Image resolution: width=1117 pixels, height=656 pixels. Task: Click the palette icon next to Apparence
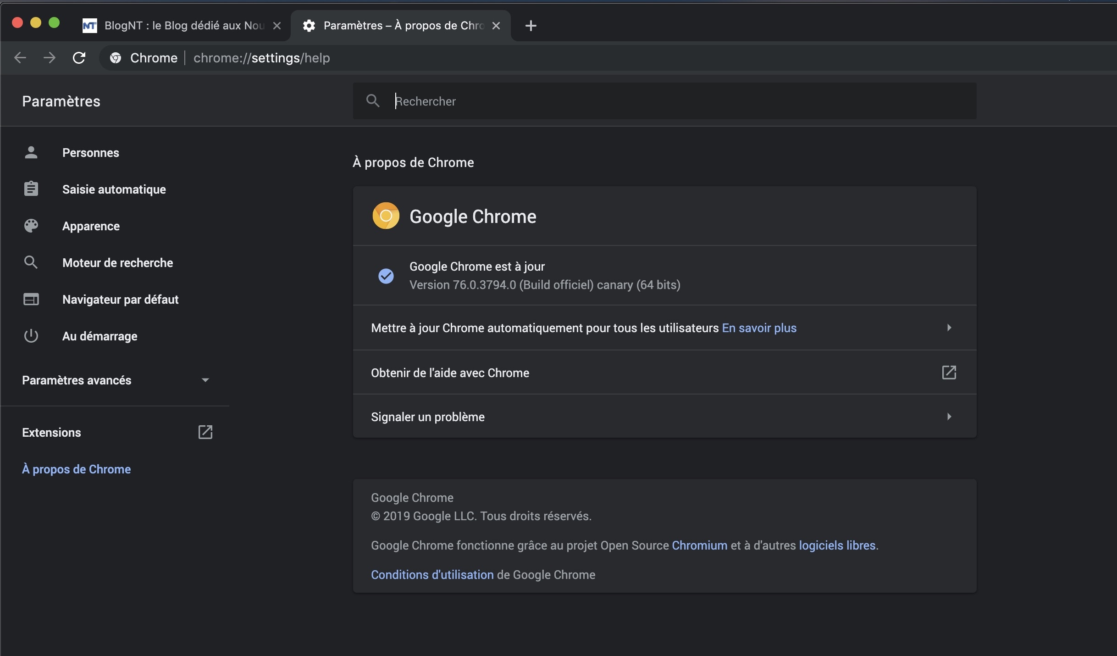click(x=31, y=226)
